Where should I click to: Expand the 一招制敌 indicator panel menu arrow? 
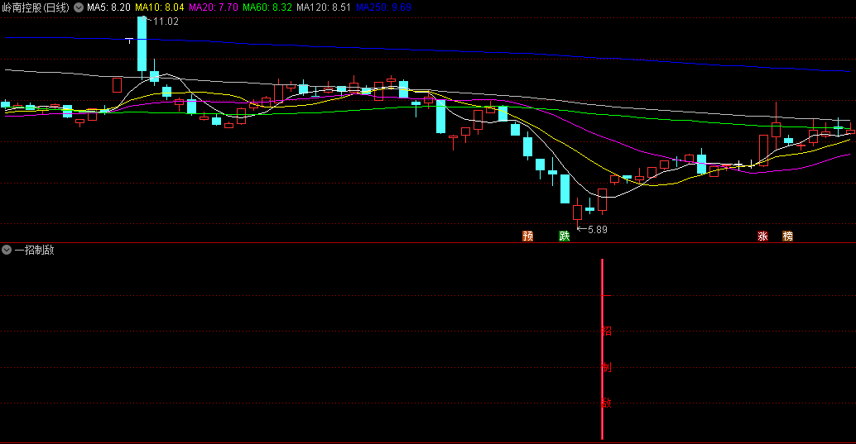(x=7, y=250)
